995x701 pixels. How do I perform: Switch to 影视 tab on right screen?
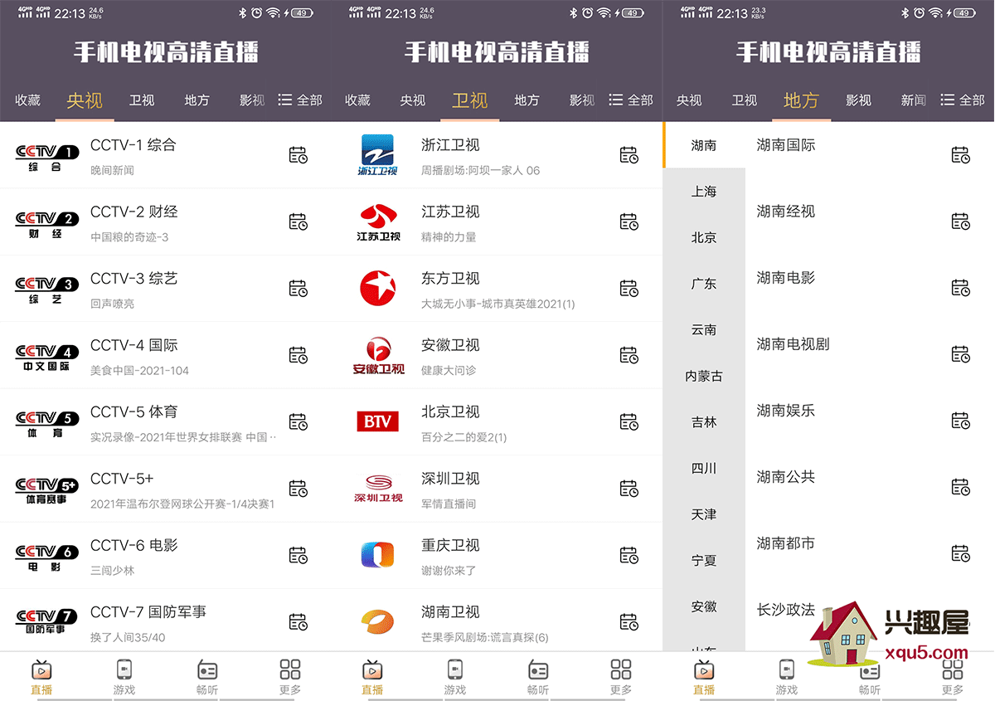[x=858, y=100]
